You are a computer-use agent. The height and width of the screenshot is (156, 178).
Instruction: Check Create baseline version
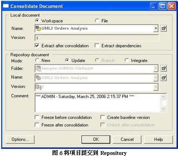103,117
